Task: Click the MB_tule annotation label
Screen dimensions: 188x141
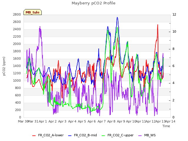Action: click(33, 12)
